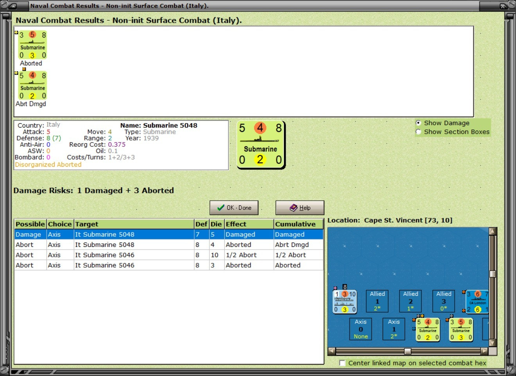
Task: Click the Disorganized Aborted status text
Action: [x=48, y=165]
